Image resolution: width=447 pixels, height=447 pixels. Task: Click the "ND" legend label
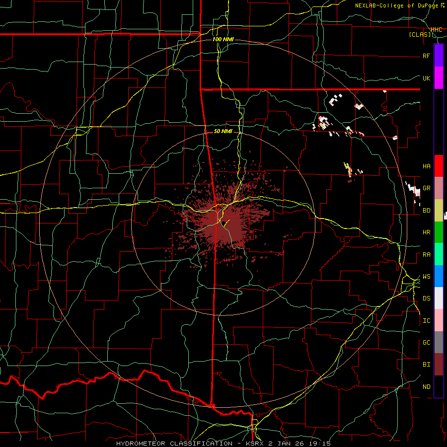426,387
